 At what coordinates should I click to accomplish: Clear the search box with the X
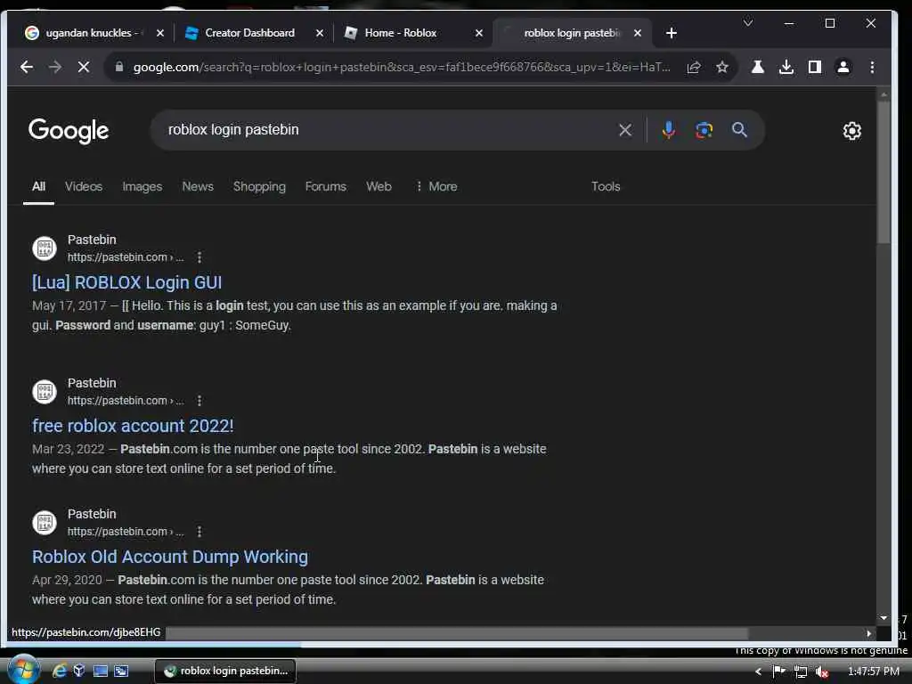pyautogui.click(x=625, y=130)
